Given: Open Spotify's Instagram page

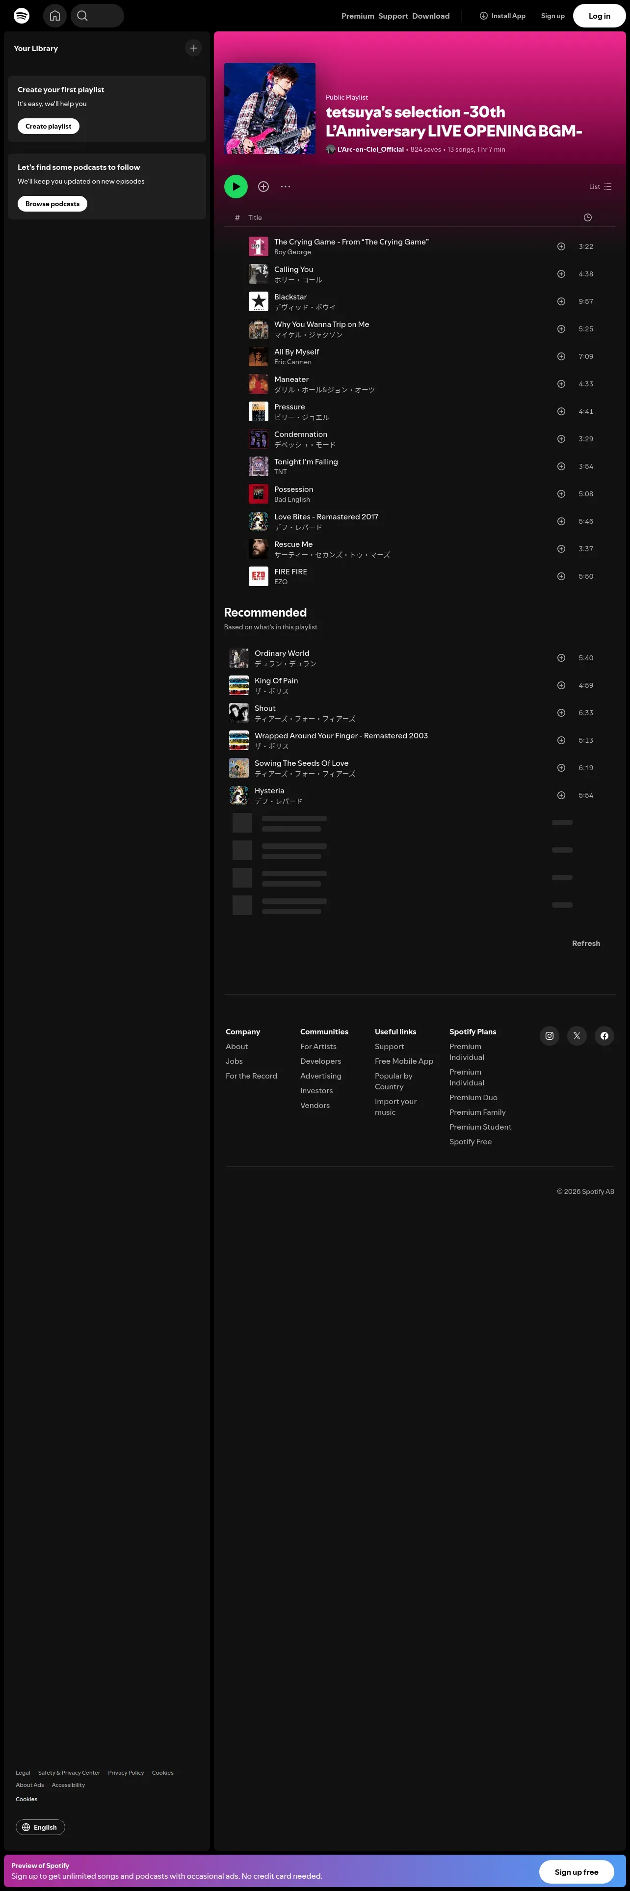Looking at the screenshot, I should 550,1036.
